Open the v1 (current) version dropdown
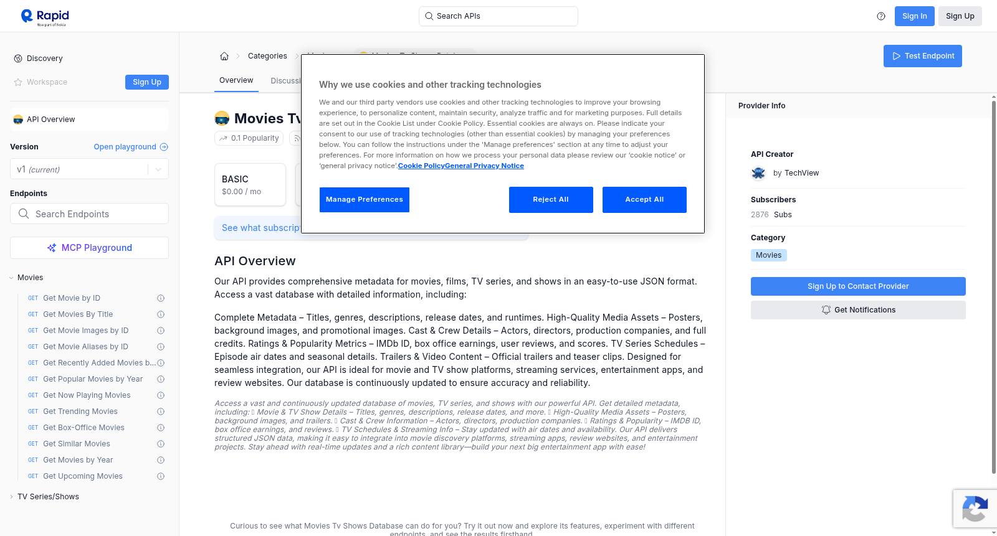 (x=89, y=169)
